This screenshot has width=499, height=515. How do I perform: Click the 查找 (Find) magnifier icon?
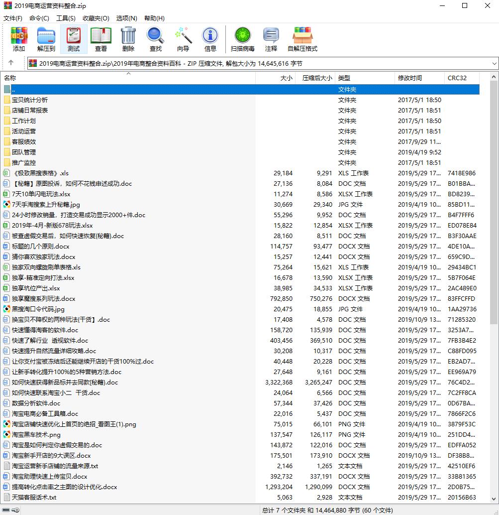click(x=156, y=39)
